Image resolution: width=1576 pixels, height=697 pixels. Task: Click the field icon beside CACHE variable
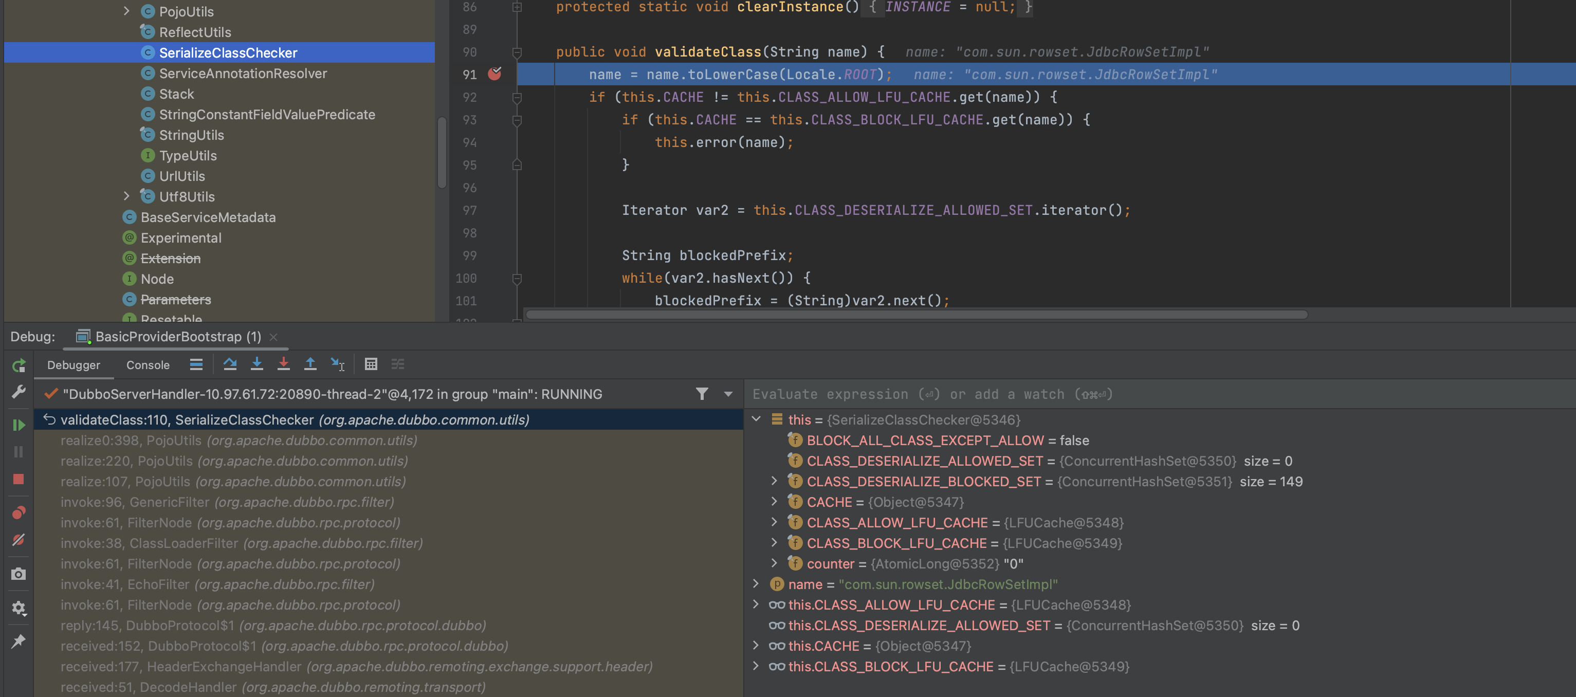[795, 502]
